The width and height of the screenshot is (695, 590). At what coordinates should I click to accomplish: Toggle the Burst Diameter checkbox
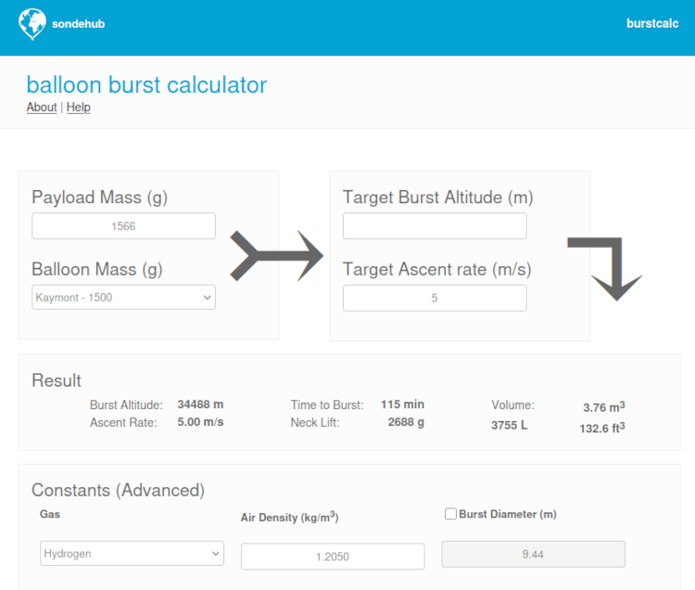pyautogui.click(x=450, y=514)
